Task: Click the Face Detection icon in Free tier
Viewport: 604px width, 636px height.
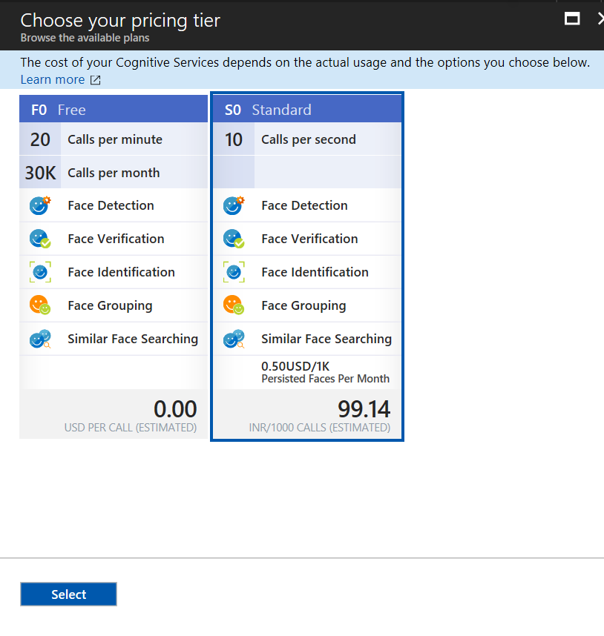Action: click(40, 205)
